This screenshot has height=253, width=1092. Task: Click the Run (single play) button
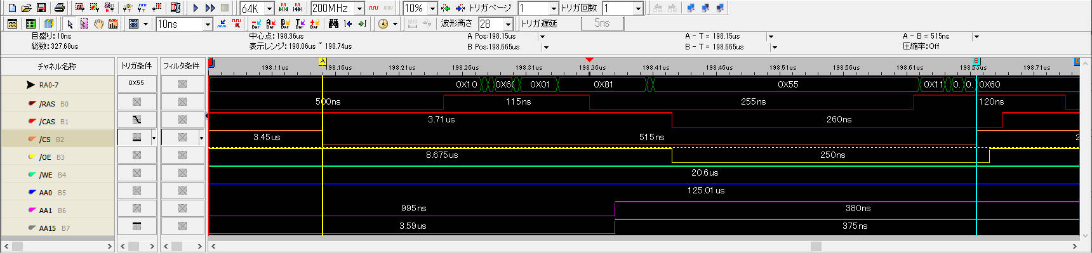tap(196, 8)
